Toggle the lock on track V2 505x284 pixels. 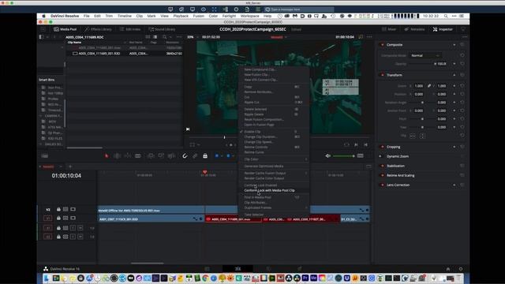pos(58,209)
